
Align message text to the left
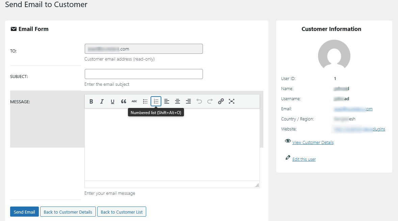click(166, 101)
